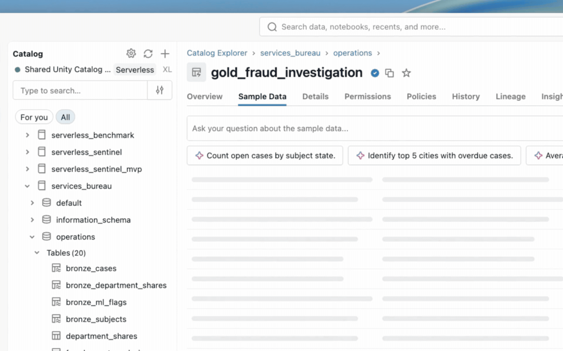Open the History tab

click(466, 97)
